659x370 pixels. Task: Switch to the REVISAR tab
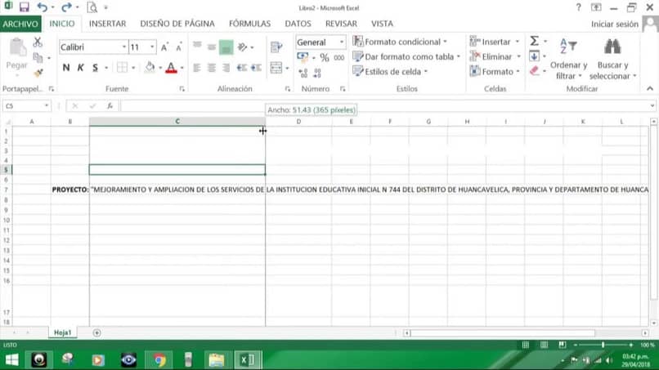point(341,24)
